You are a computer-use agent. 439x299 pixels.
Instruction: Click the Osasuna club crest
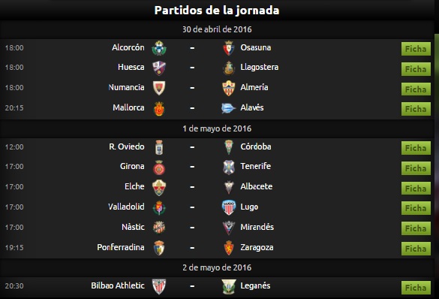point(229,48)
